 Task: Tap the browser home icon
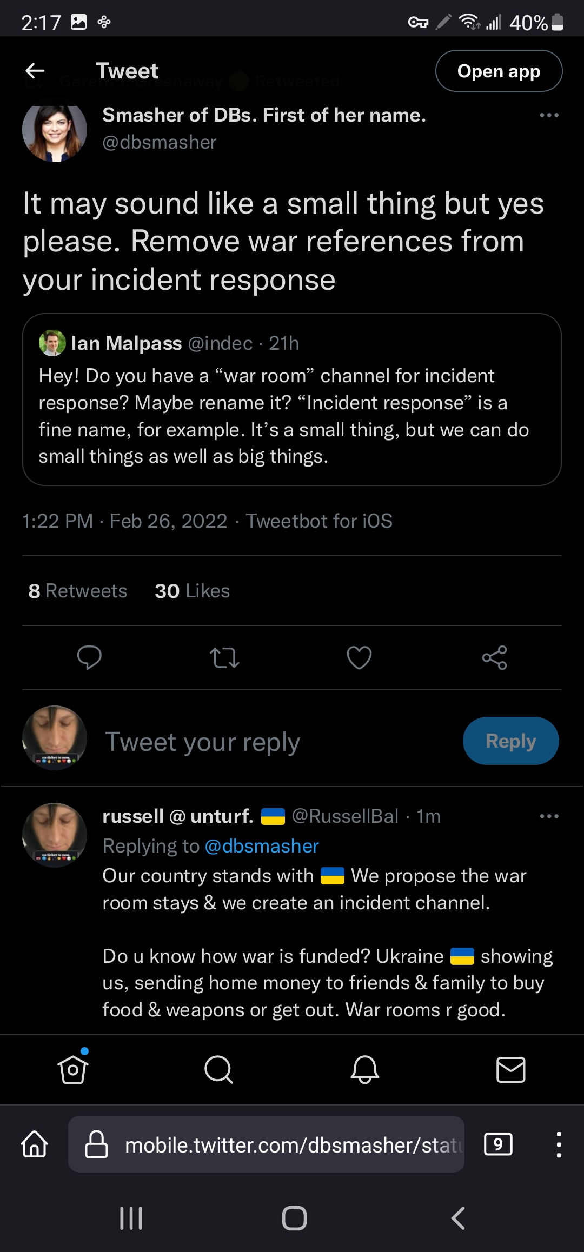pos(35,1144)
